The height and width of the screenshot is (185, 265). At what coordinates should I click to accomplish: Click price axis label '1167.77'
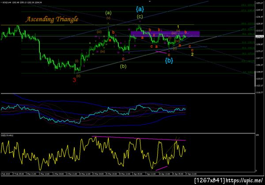259,58
